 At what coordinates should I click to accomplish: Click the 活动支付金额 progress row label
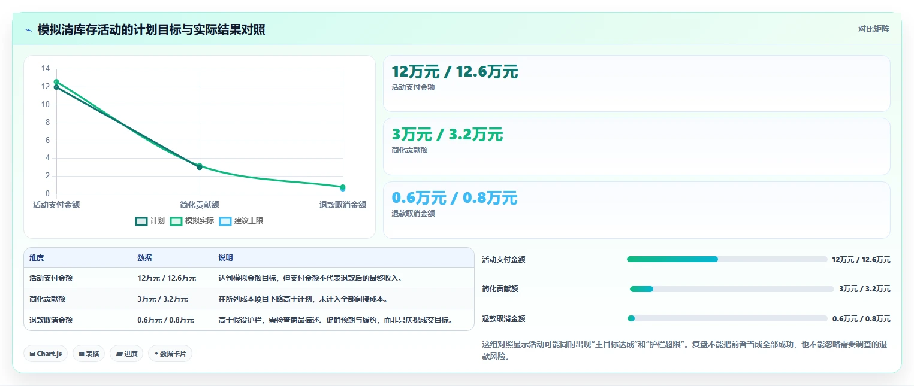pyautogui.click(x=503, y=260)
